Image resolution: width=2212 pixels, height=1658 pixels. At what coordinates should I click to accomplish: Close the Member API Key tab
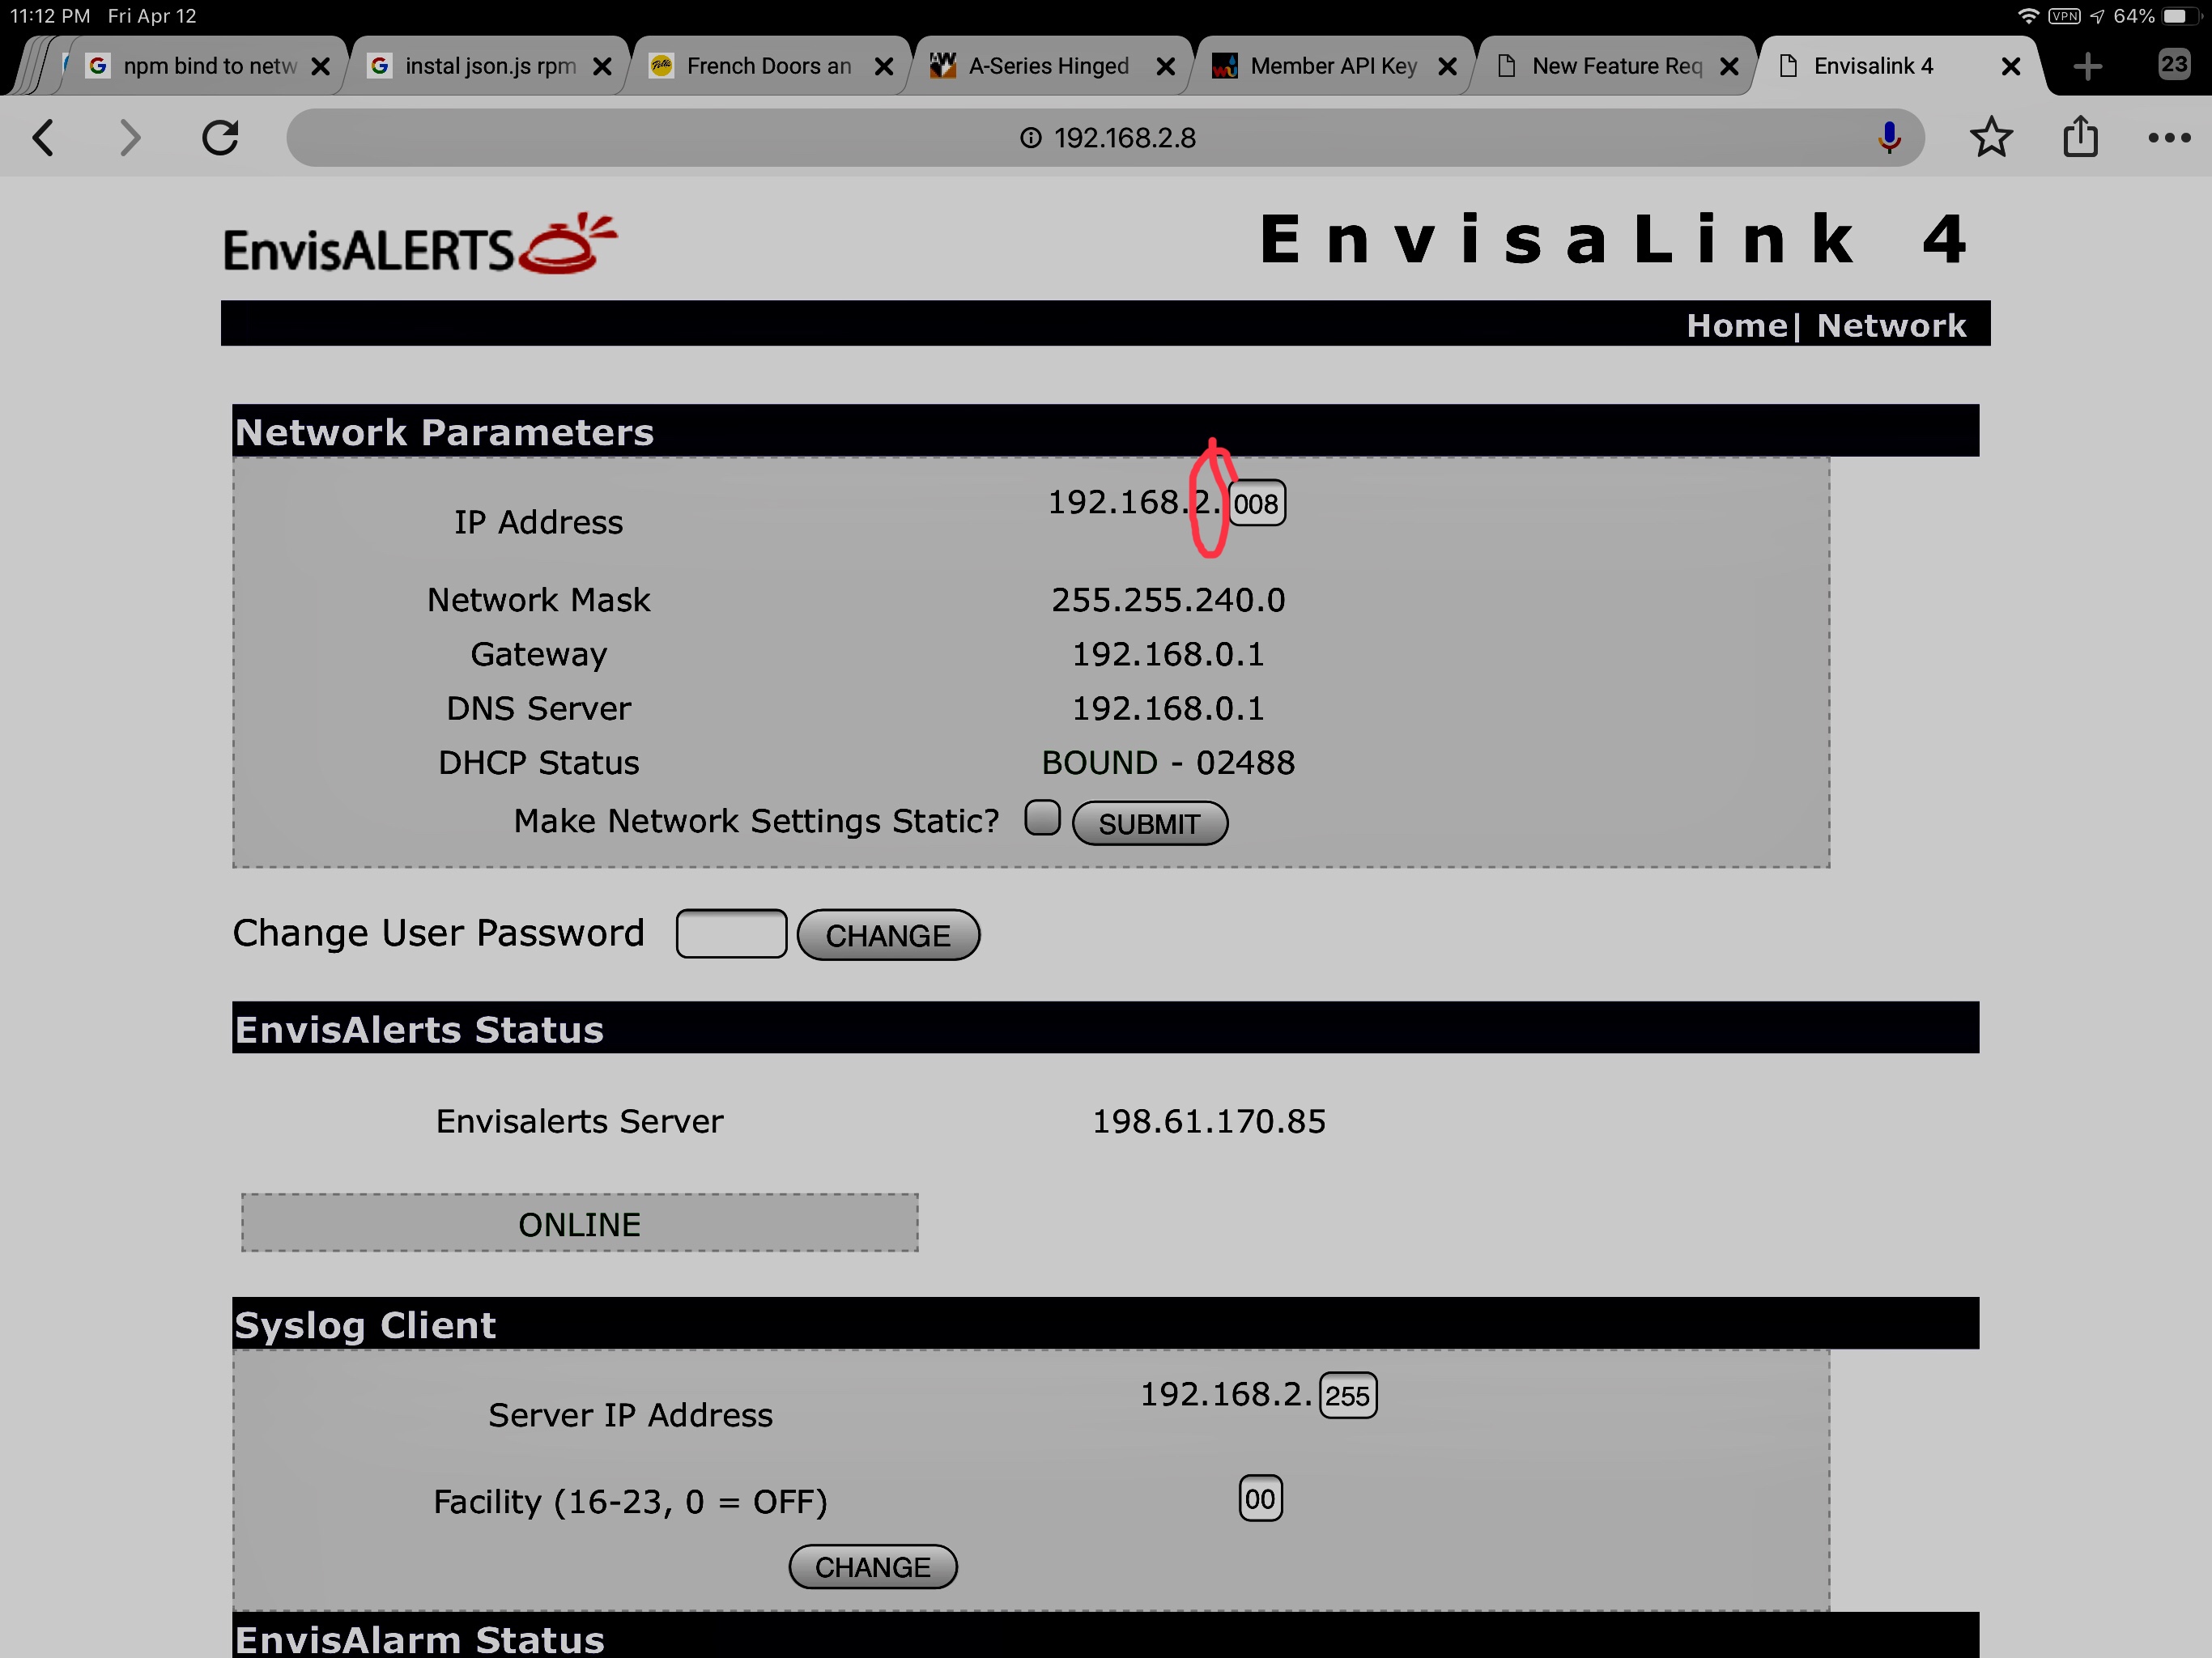click(1446, 66)
